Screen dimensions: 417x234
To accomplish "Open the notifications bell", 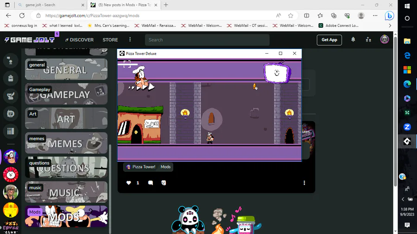I will [x=353, y=39].
